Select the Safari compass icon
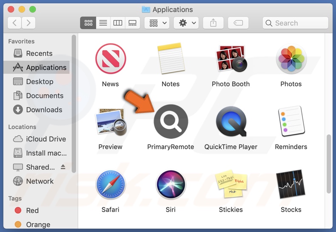Screen dimensions: 336x232 (111, 184)
